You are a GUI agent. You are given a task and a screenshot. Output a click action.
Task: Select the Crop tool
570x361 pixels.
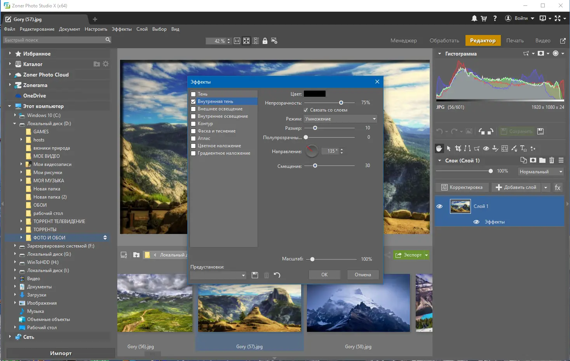[x=458, y=148]
